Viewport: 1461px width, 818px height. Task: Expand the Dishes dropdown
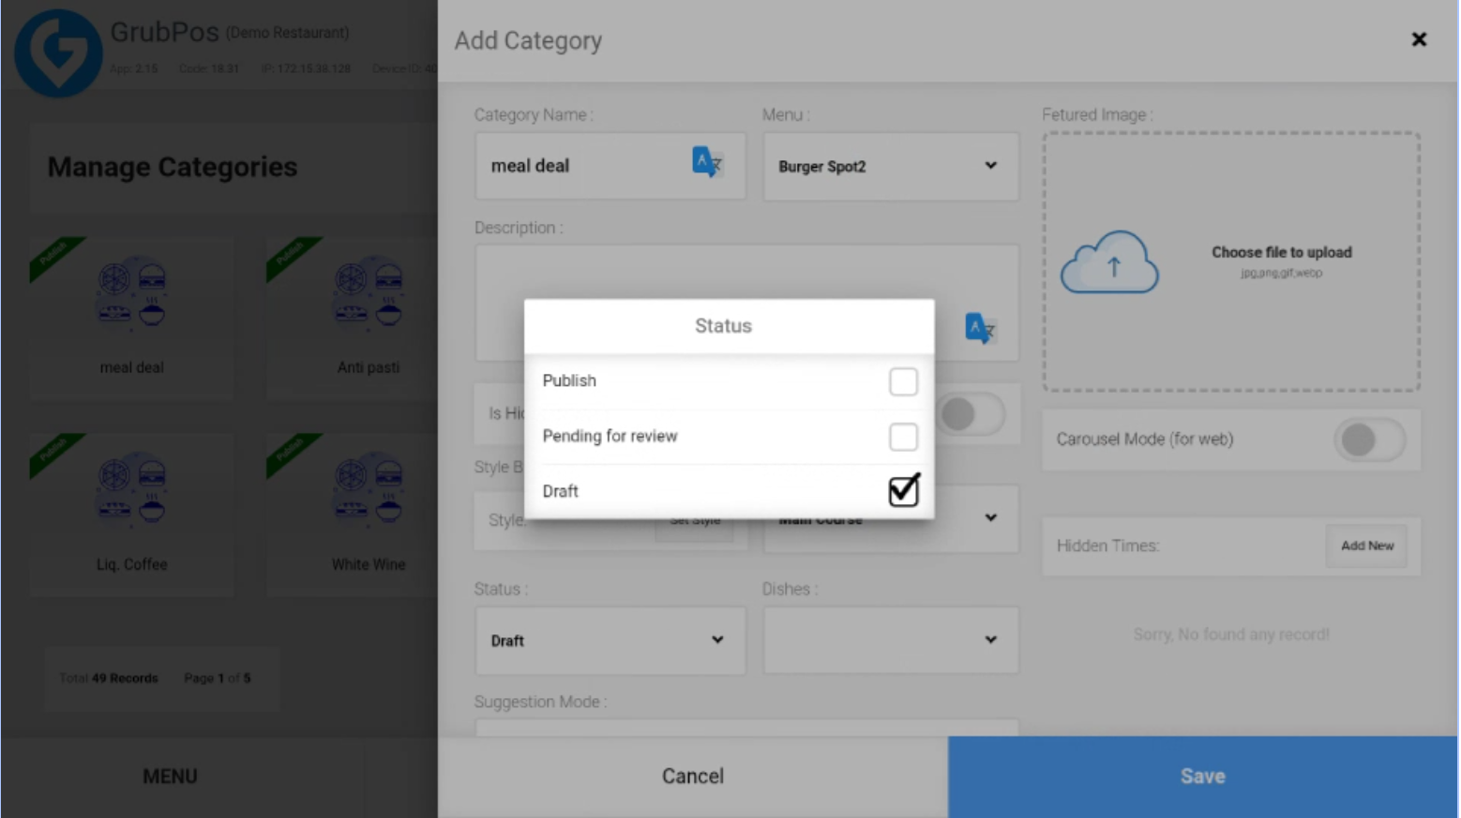pyautogui.click(x=891, y=641)
